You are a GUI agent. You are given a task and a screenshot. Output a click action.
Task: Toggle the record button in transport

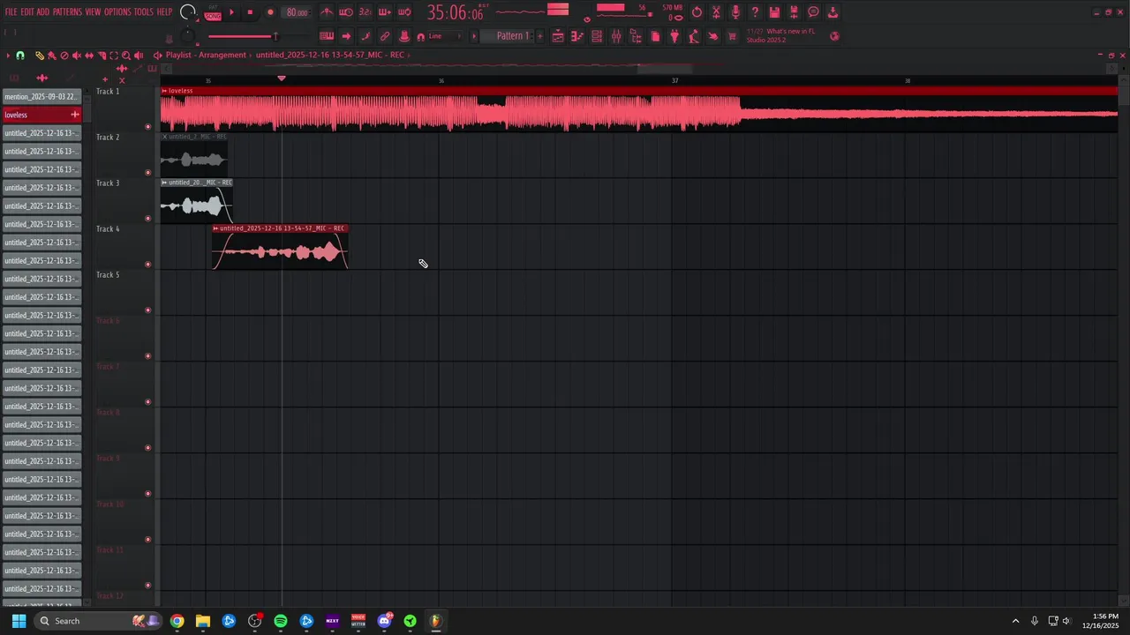[x=270, y=12]
